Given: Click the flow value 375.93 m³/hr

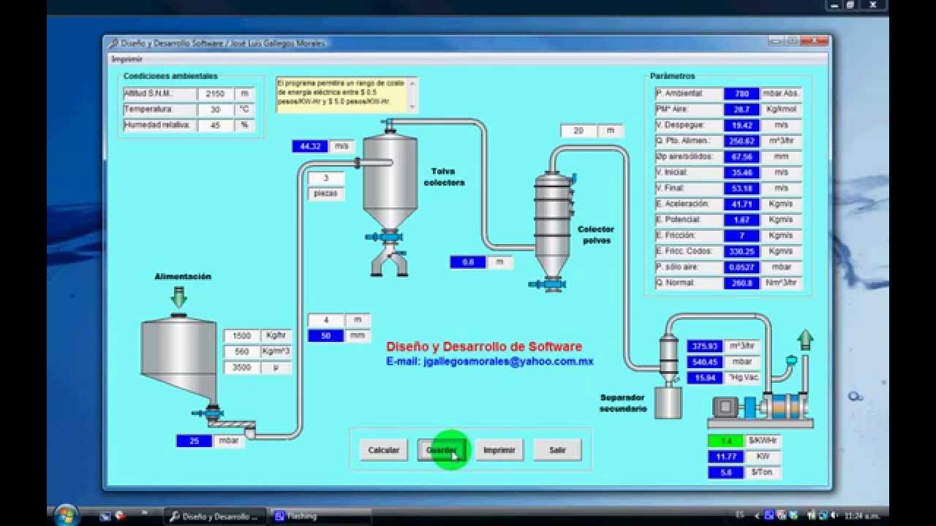Looking at the screenshot, I should [706, 346].
